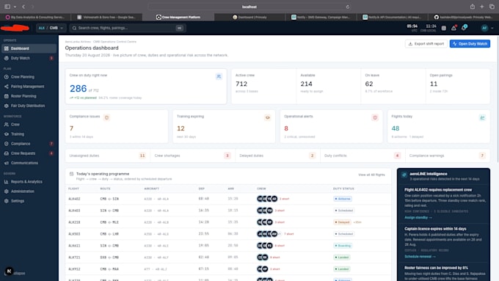
Task: Click flight ALK403 row label
Action: pyautogui.click(x=74, y=211)
